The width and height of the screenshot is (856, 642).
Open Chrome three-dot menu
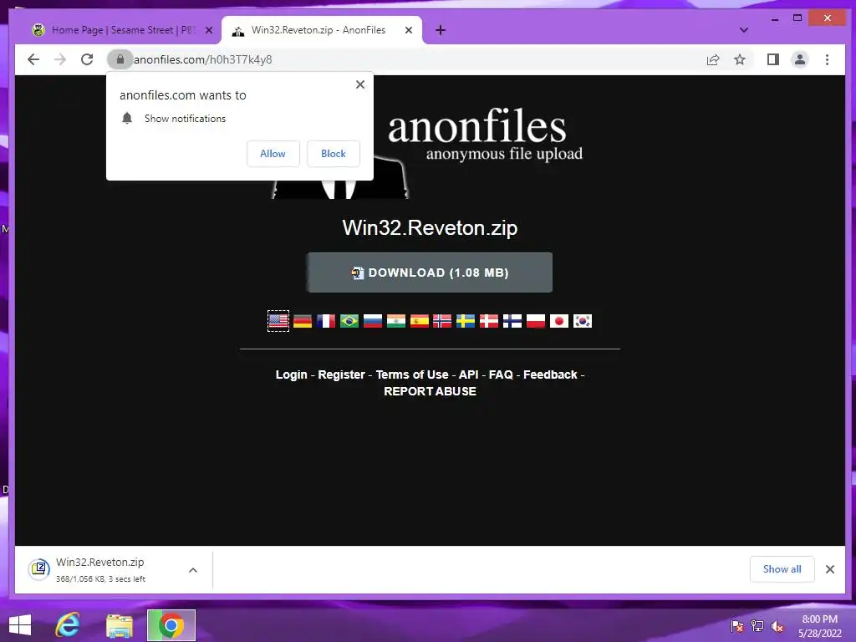click(827, 59)
